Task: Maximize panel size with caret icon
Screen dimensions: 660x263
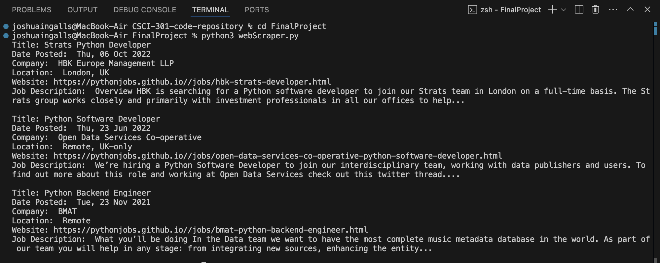Action: click(x=630, y=9)
